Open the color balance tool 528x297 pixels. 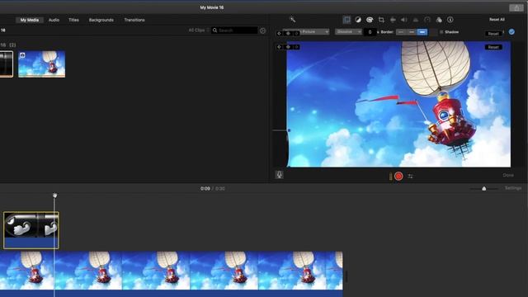click(x=358, y=20)
